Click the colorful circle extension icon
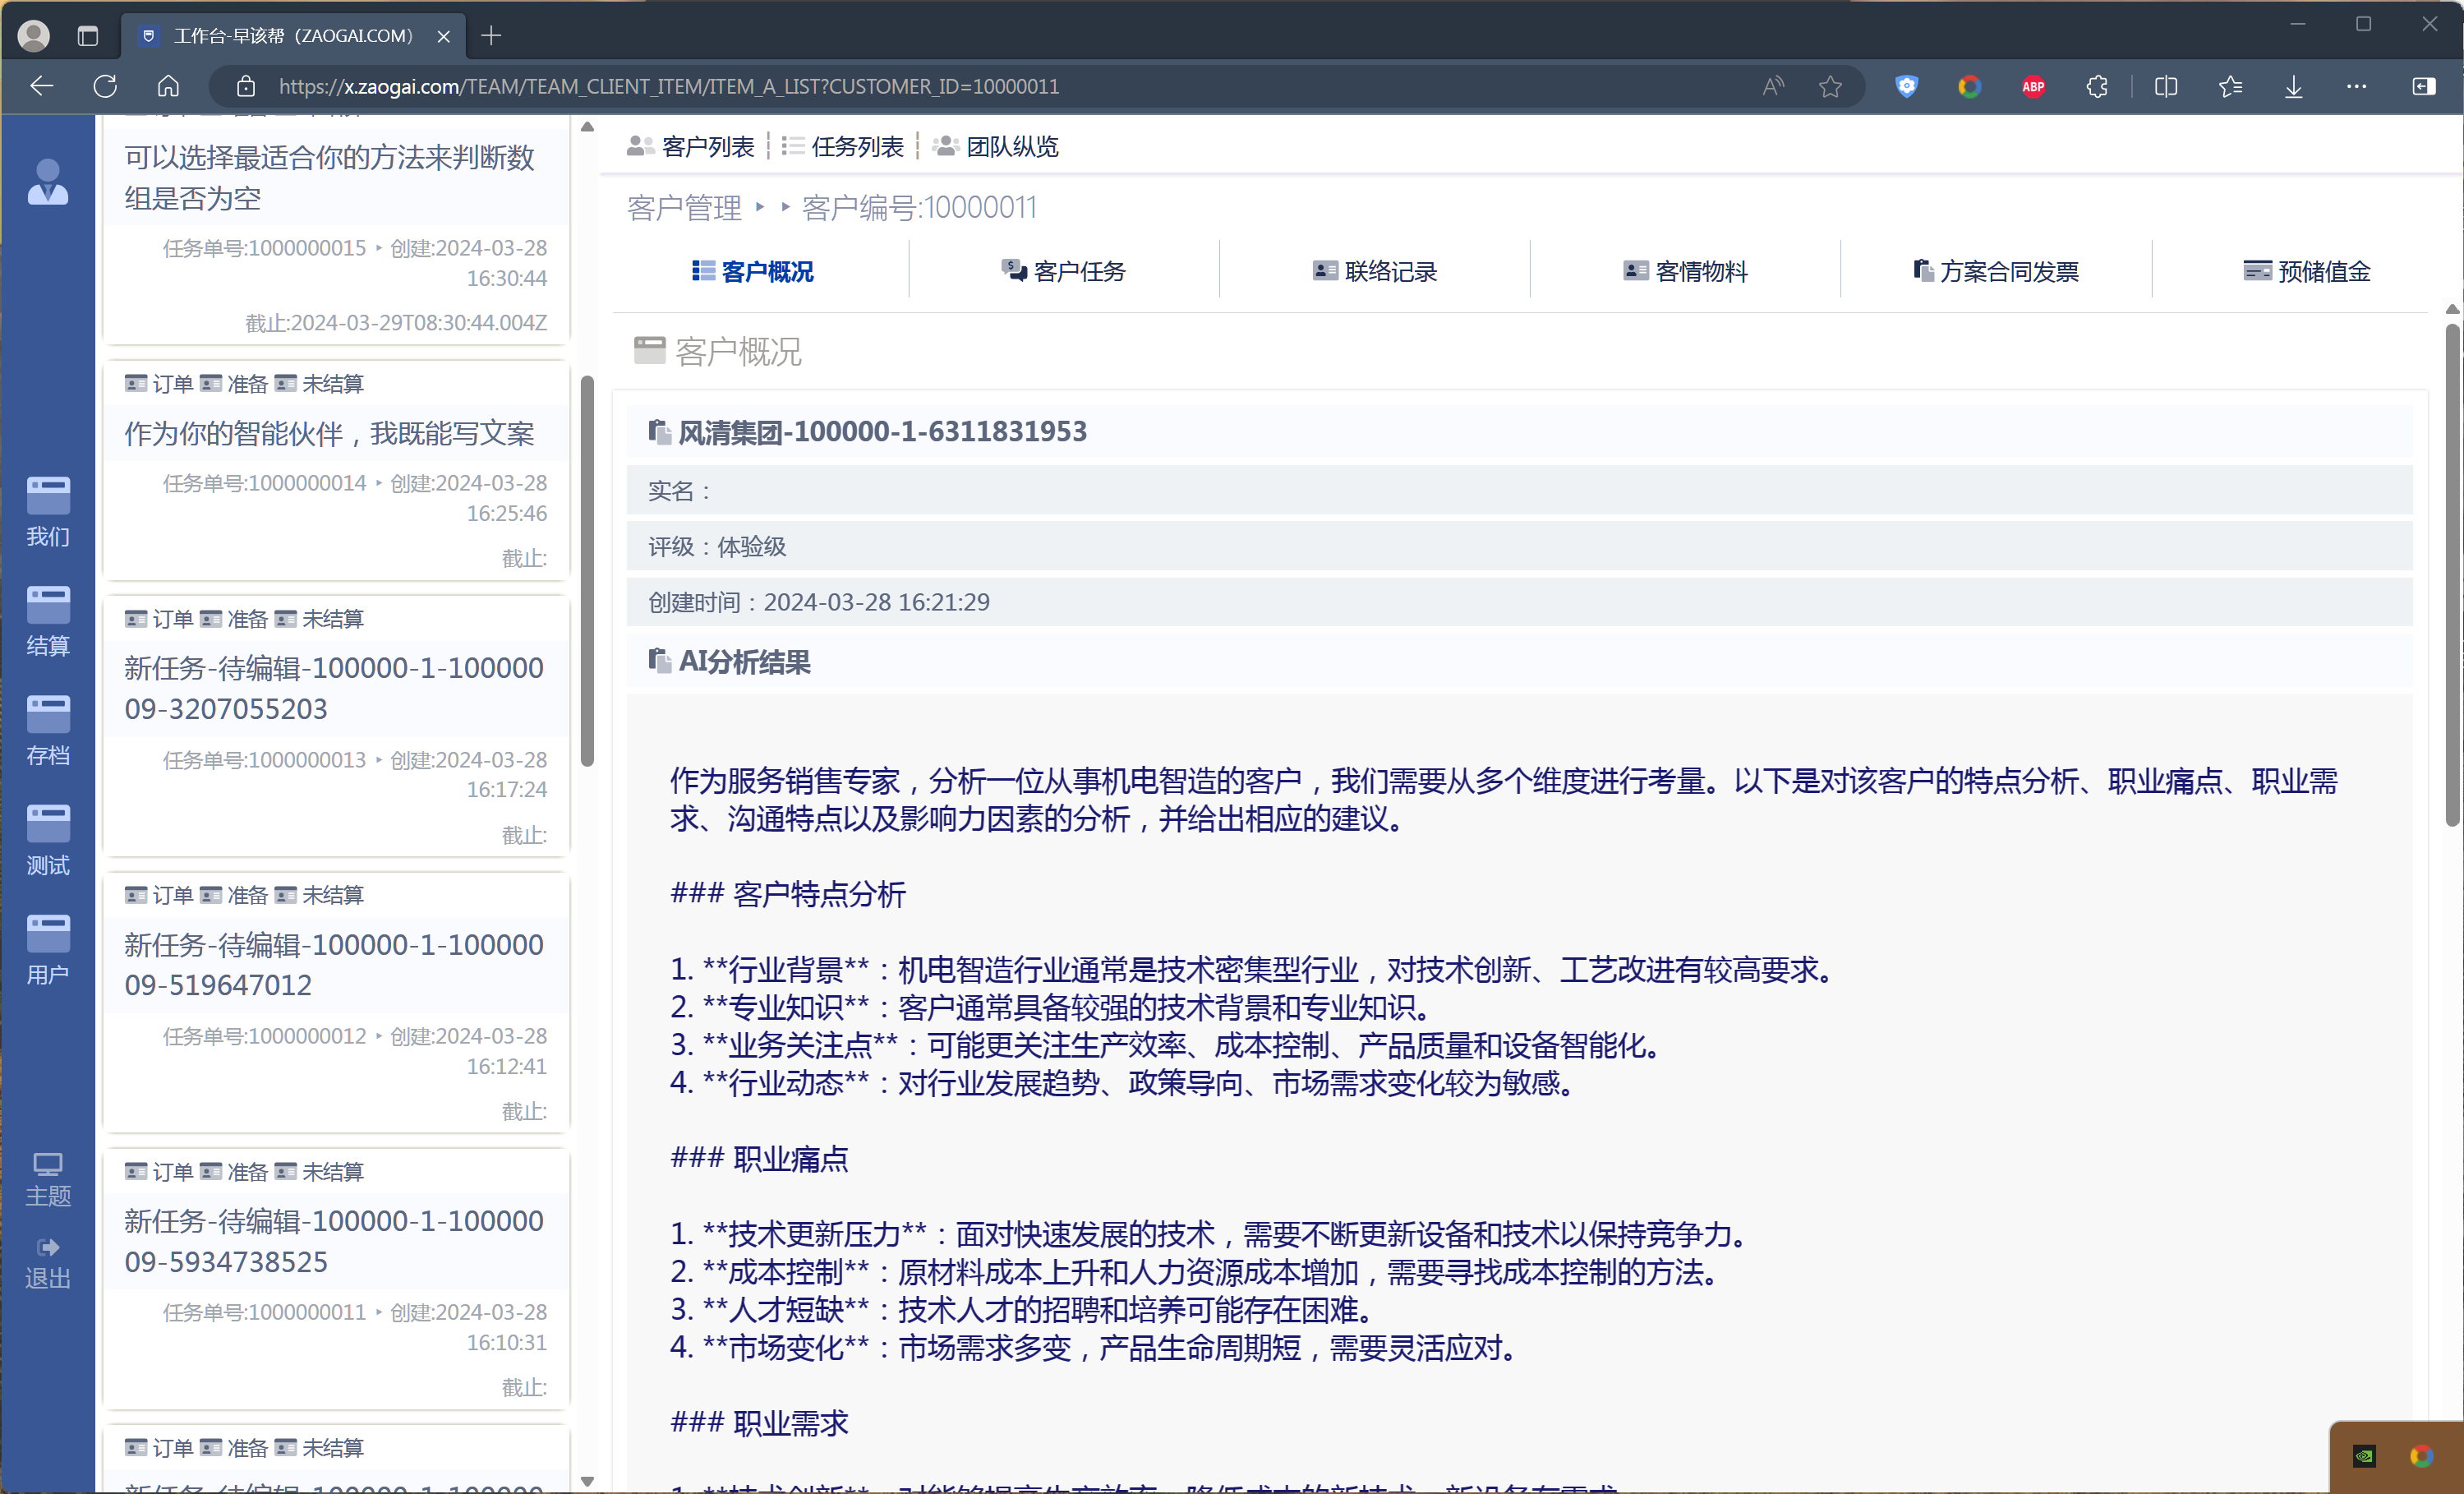Screen dimensions: 2464x1494 tap(1970, 86)
